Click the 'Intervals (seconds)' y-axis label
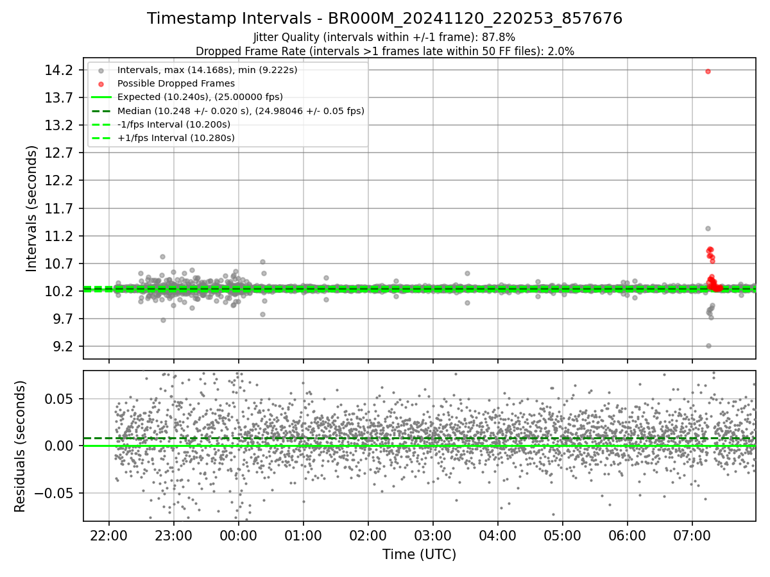Image resolution: width=770 pixels, height=577 pixels. pyautogui.click(x=32, y=208)
